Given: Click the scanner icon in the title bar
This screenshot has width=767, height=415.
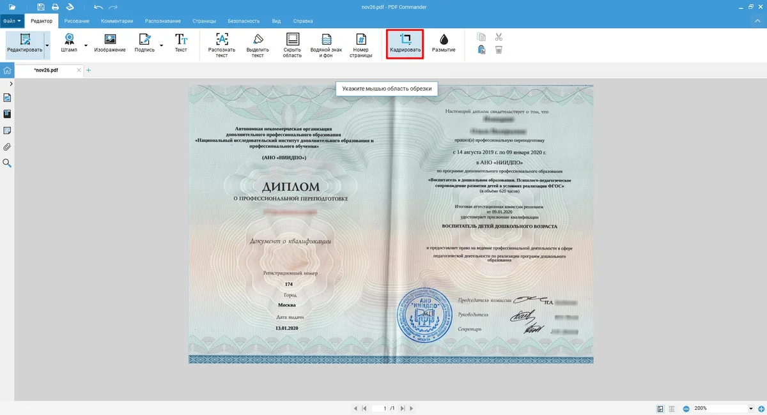Looking at the screenshot, I should tap(70, 7).
